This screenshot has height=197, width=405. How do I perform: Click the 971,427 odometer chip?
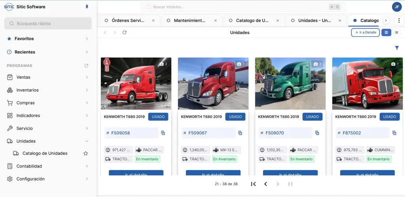point(119,150)
